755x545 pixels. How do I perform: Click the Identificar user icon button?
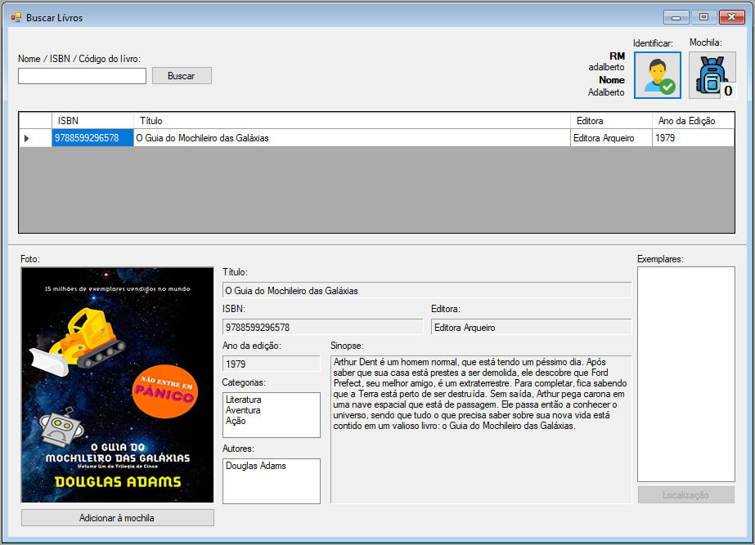[658, 75]
